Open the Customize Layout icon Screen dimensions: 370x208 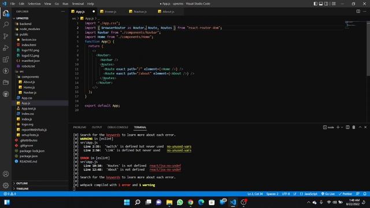pyautogui.click(x=334, y=3)
